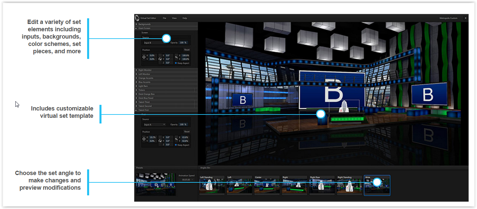Select the move icon under Talent First Position
477x209 pixels.
pyautogui.click(x=144, y=139)
